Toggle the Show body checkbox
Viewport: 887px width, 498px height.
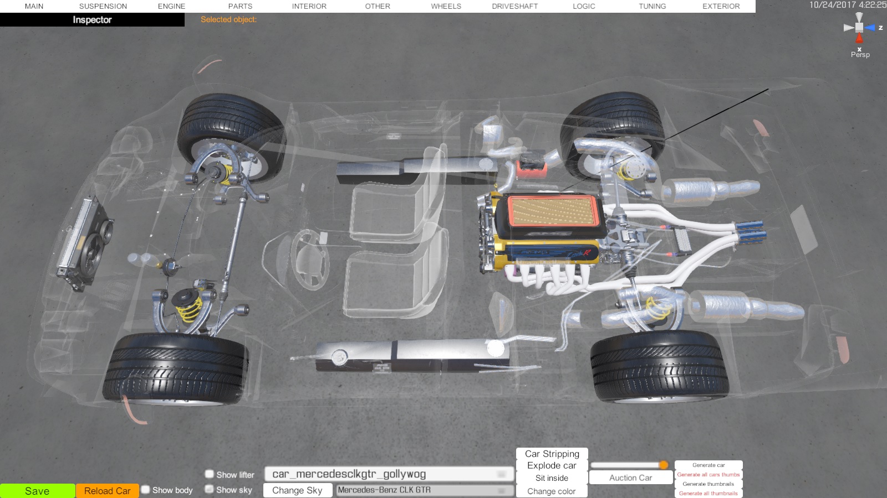click(146, 490)
